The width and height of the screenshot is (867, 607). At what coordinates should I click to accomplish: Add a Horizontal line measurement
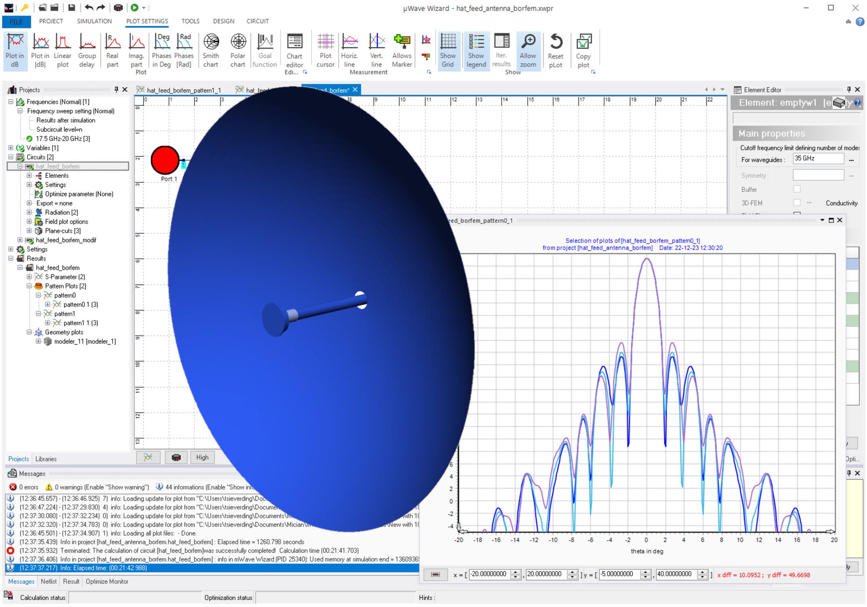[350, 50]
